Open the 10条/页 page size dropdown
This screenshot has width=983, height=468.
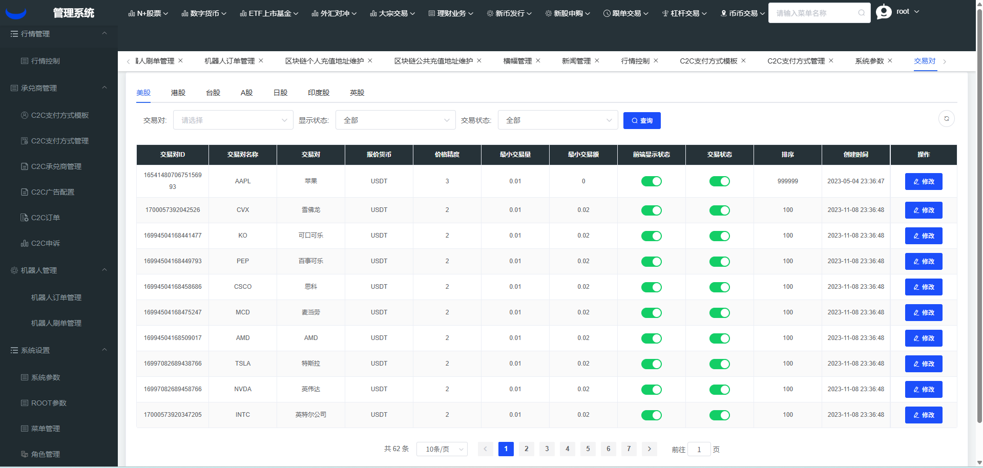pyautogui.click(x=442, y=449)
